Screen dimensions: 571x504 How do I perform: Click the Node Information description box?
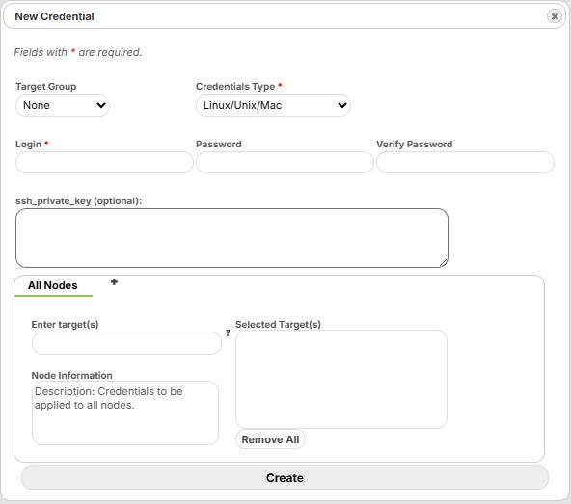click(x=125, y=412)
